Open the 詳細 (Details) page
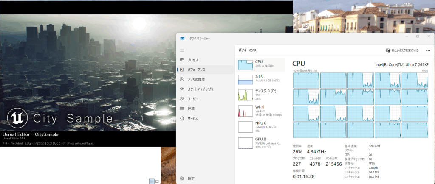This screenshot has height=184, width=435. (x=205, y=109)
